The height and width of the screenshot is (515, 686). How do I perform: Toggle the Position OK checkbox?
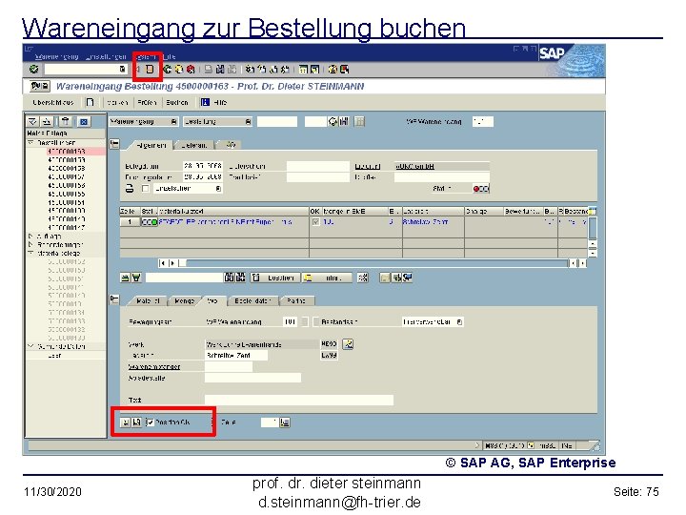[x=151, y=422]
